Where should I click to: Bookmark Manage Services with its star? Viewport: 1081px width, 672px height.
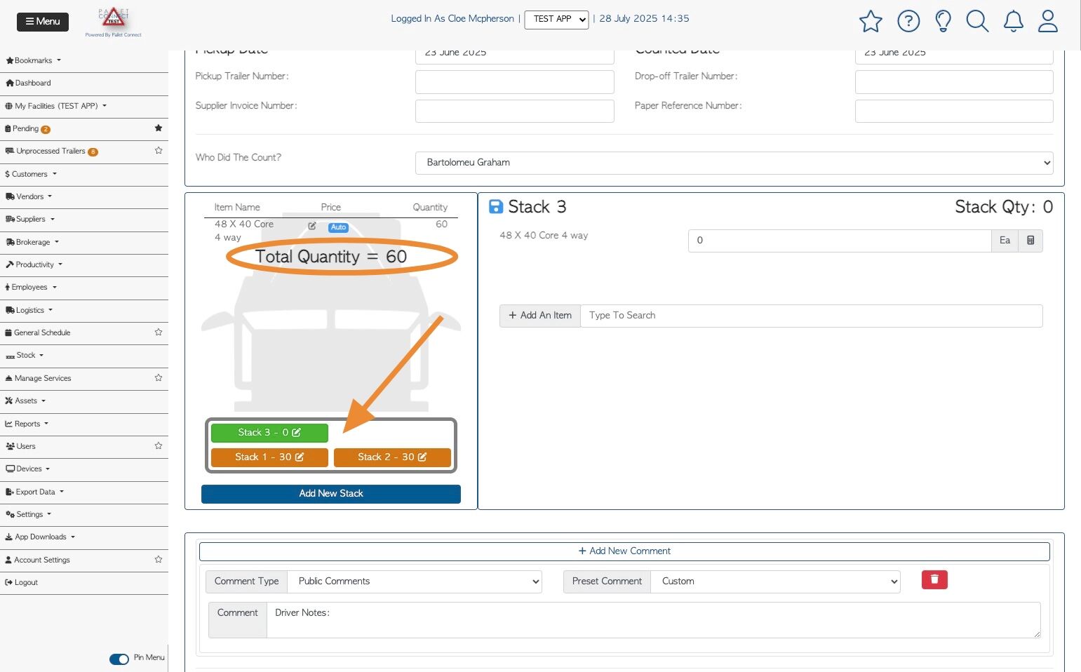(159, 377)
